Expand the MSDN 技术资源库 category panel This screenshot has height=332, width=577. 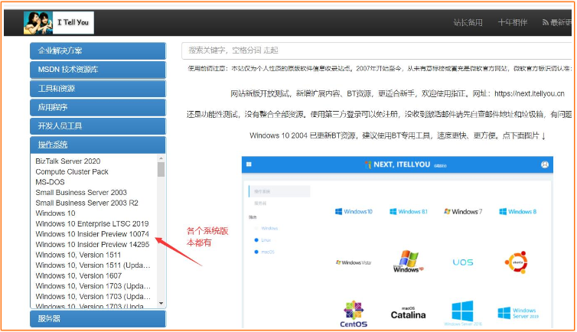click(x=97, y=70)
